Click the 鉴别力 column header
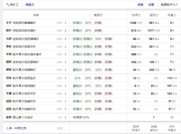 (x=154, y=15)
